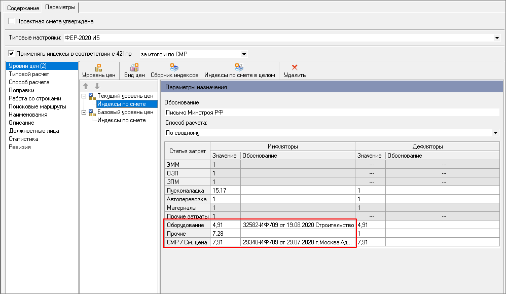Uncheck Применять индексы в соответствии с 421пр
The height and width of the screenshot is (294, 506).
point(12,53)
